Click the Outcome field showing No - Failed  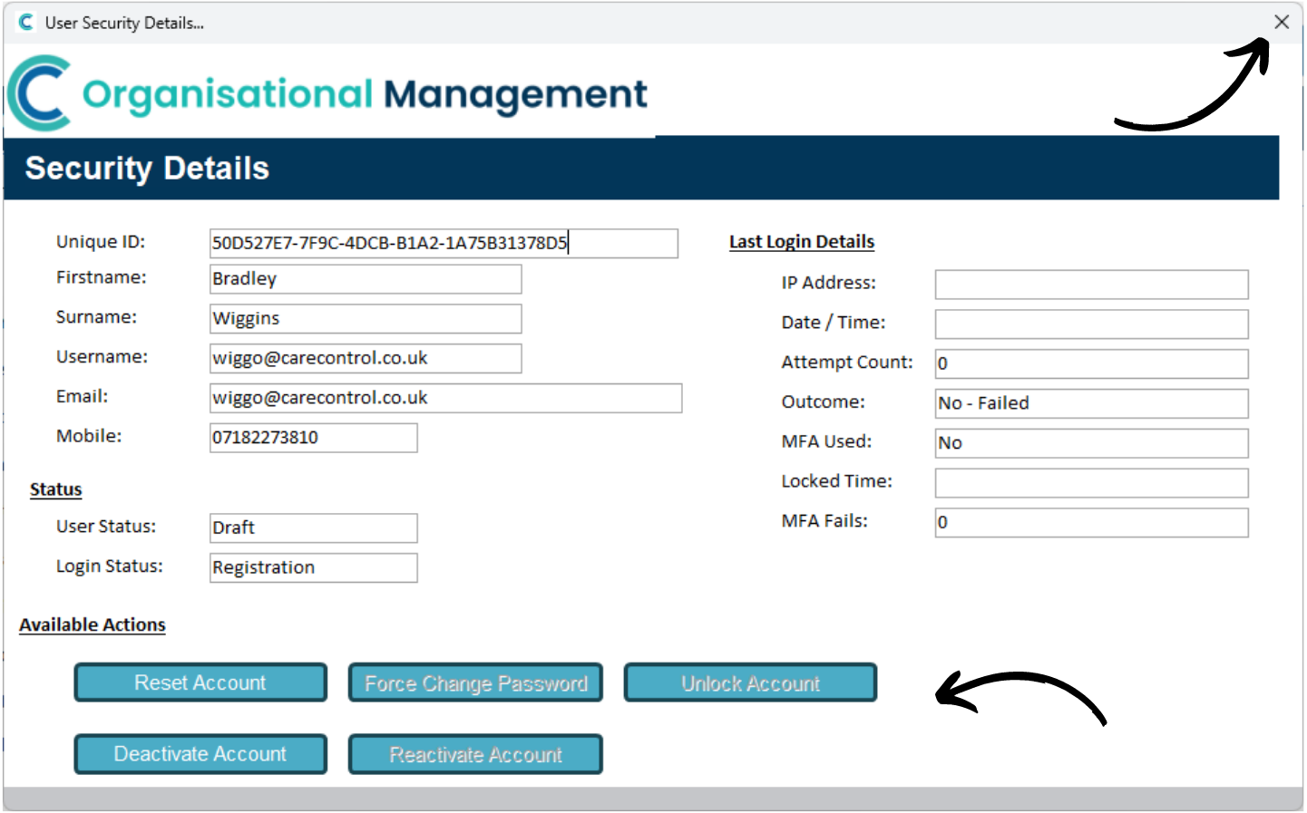click(x=1090, y=402)
